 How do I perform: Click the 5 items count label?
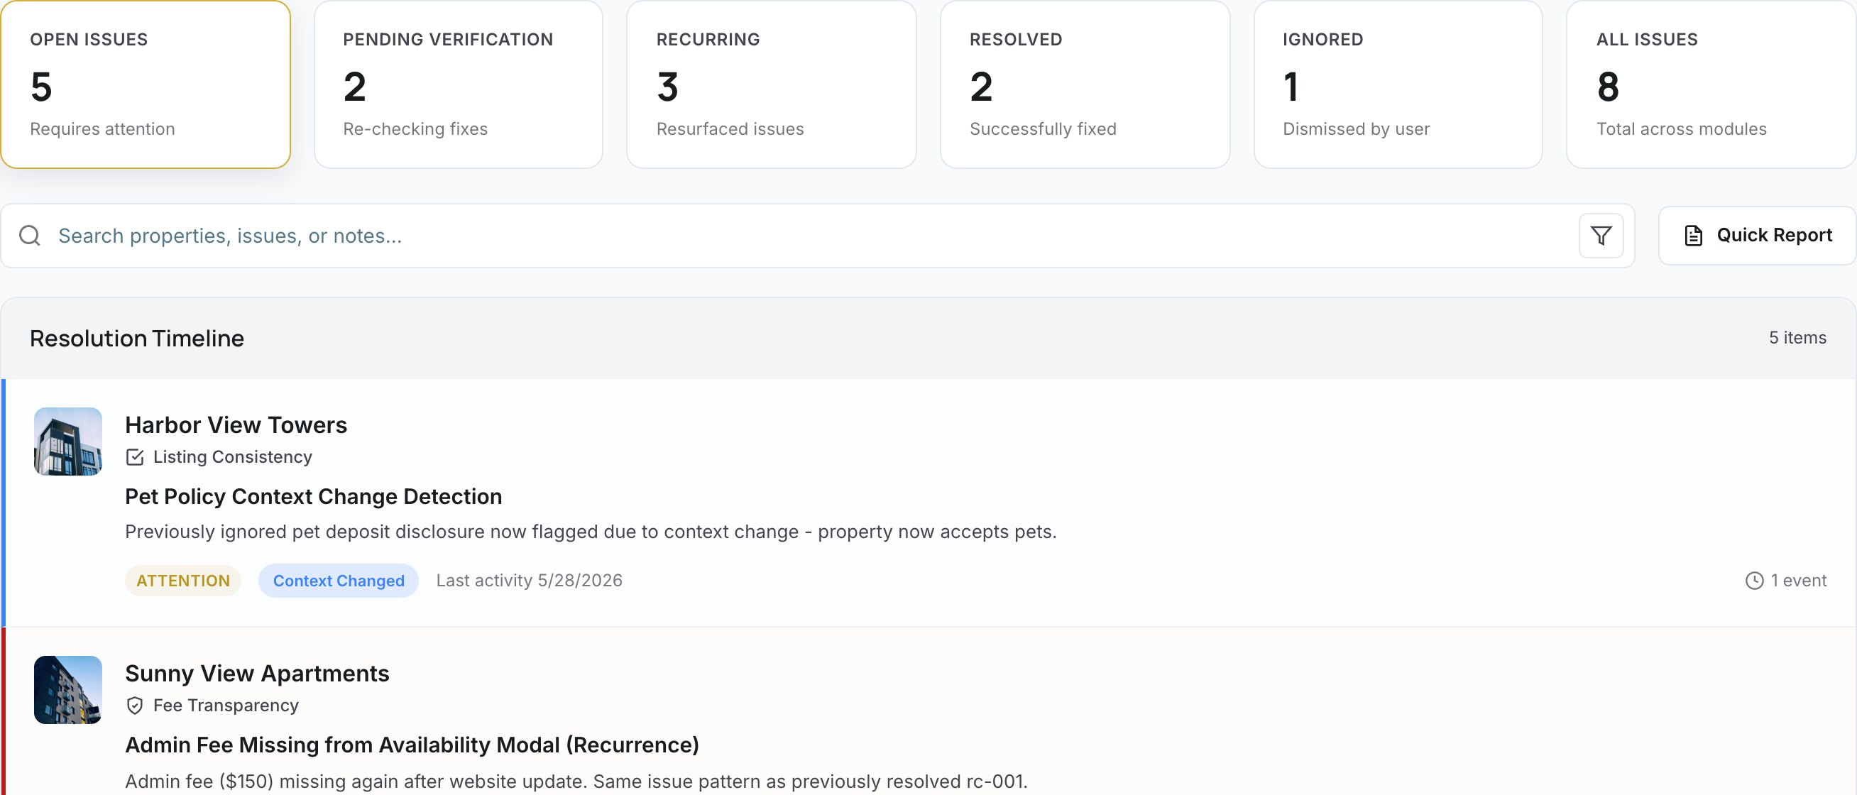click(x=1797, y=338)
